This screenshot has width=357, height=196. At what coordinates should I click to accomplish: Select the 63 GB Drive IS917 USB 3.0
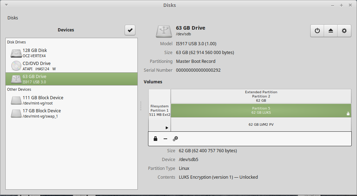click(72, 79)
